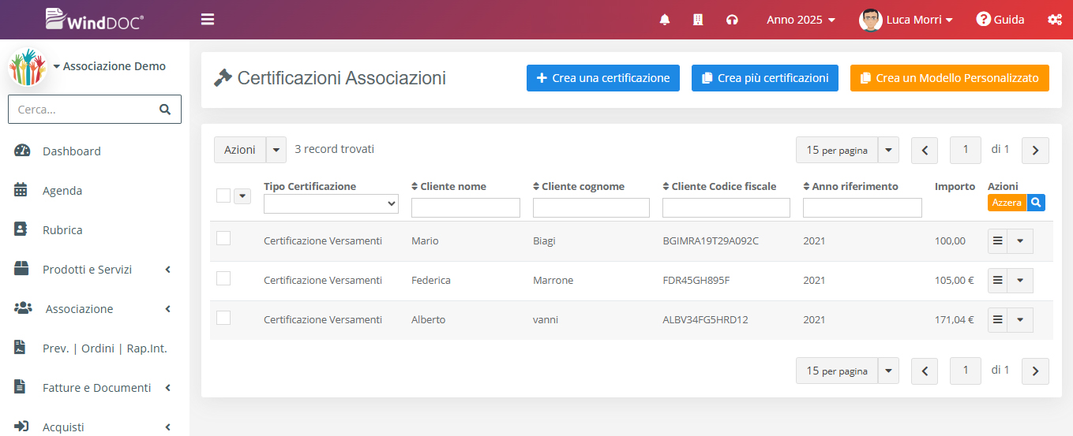Expand the Anno 2025 year selector
This screenshot has height=436, width=1073.
coord(801,20)
